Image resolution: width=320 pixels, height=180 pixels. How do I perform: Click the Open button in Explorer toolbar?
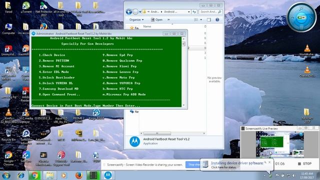click(156, 19)
